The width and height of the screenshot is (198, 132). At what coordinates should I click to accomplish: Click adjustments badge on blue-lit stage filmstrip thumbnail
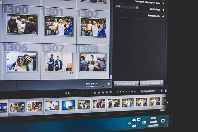73,107
